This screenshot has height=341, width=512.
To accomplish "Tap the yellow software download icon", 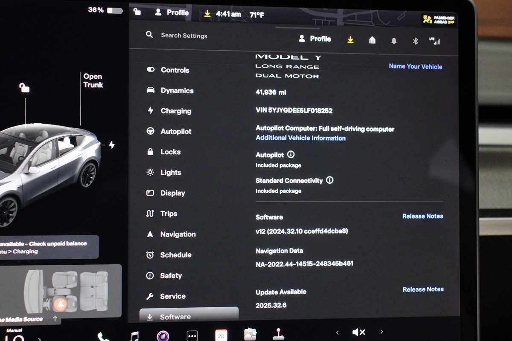I will (350, 40).
